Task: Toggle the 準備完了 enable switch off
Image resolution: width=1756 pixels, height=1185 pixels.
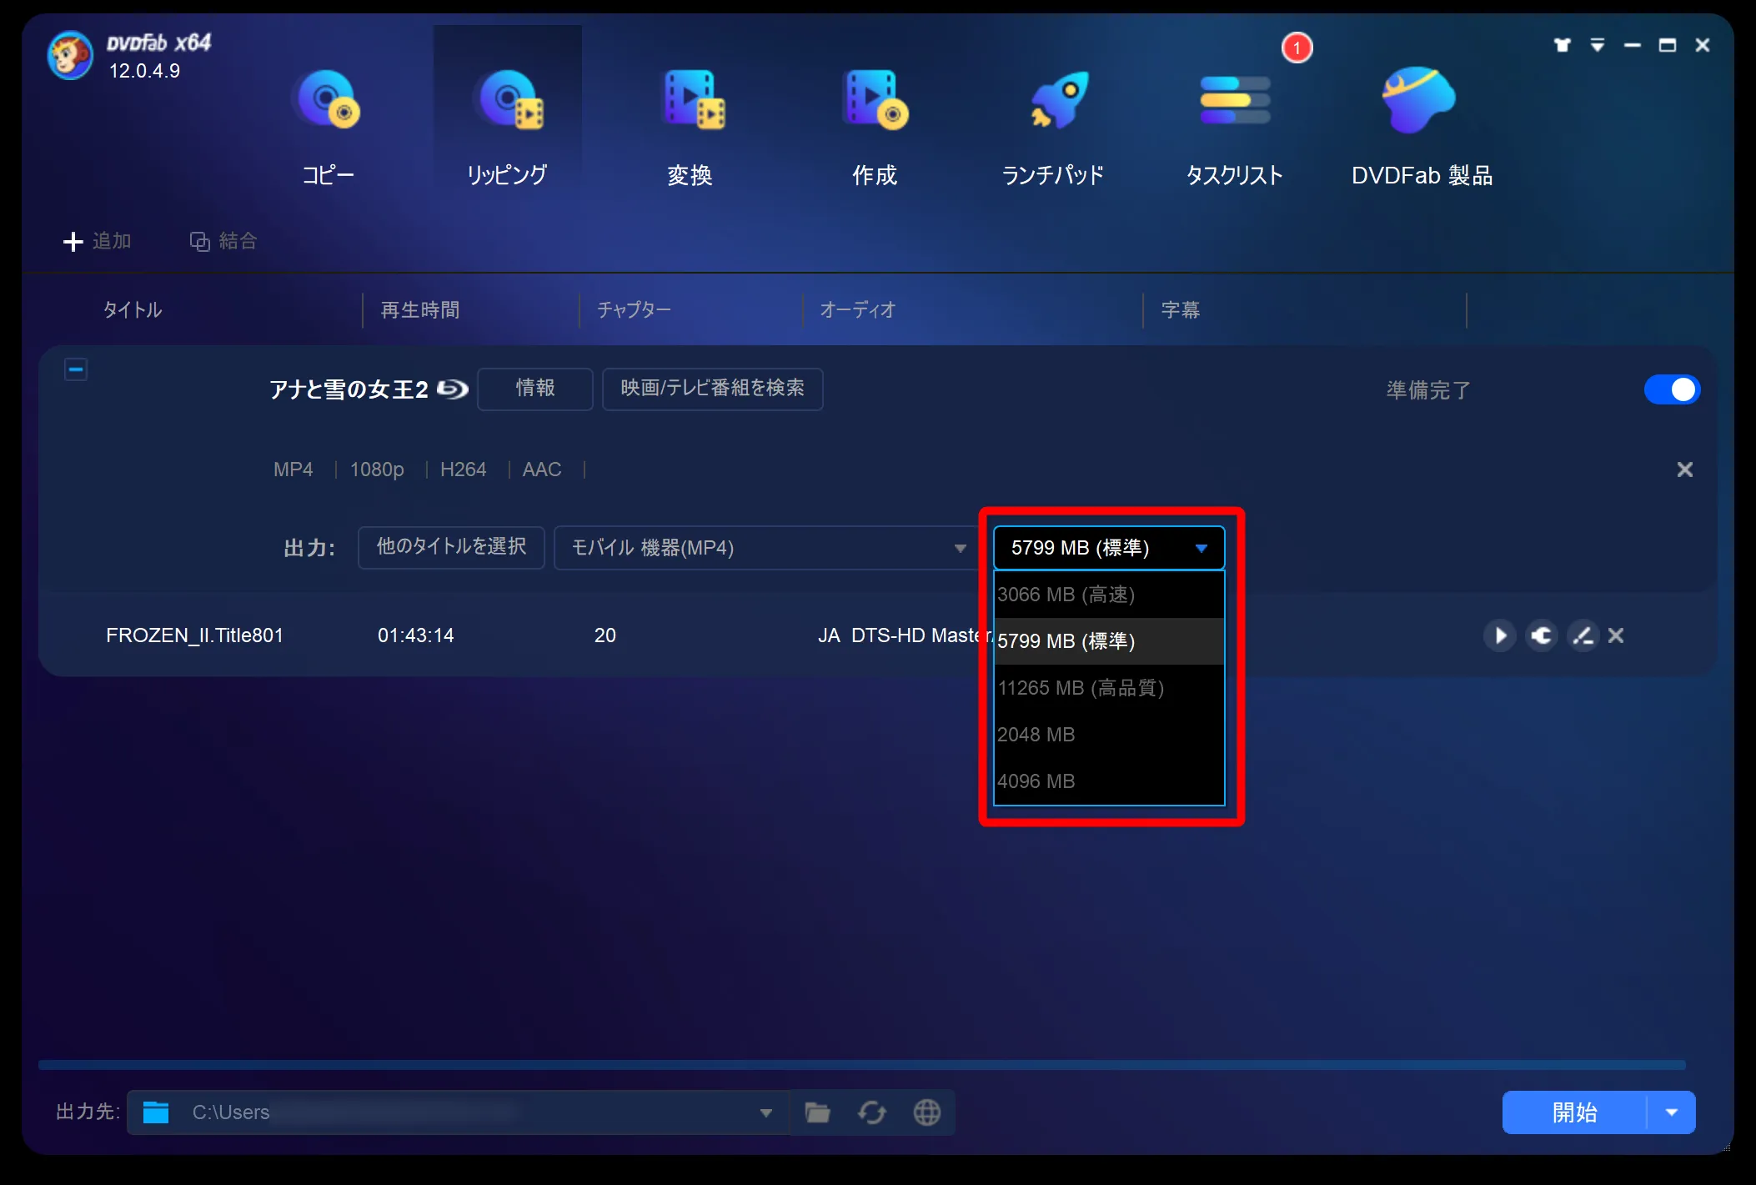Action: coord(1672,389)
